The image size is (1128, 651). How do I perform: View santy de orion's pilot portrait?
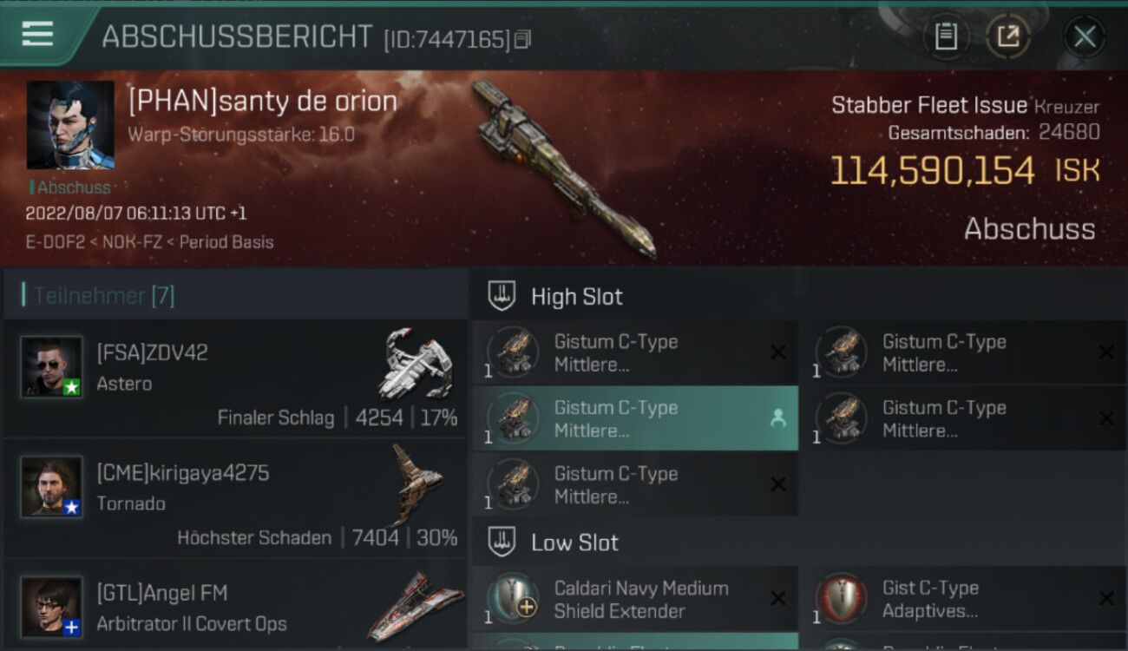[x=70, y=125]
